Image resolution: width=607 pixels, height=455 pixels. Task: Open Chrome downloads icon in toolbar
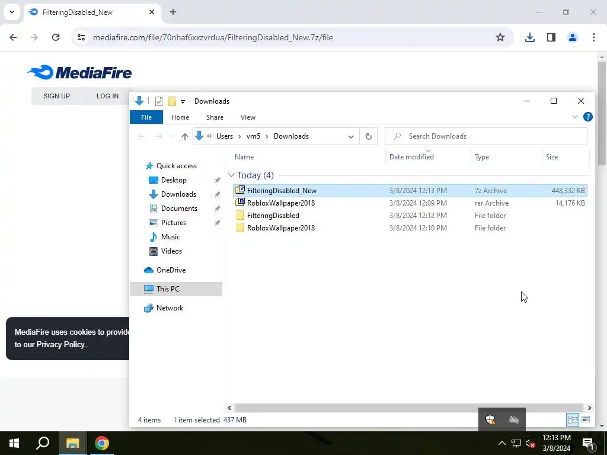[530, 37]
